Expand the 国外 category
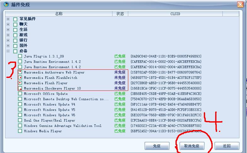The height and width of the screenshot is (153, 247). coord(8,46)
